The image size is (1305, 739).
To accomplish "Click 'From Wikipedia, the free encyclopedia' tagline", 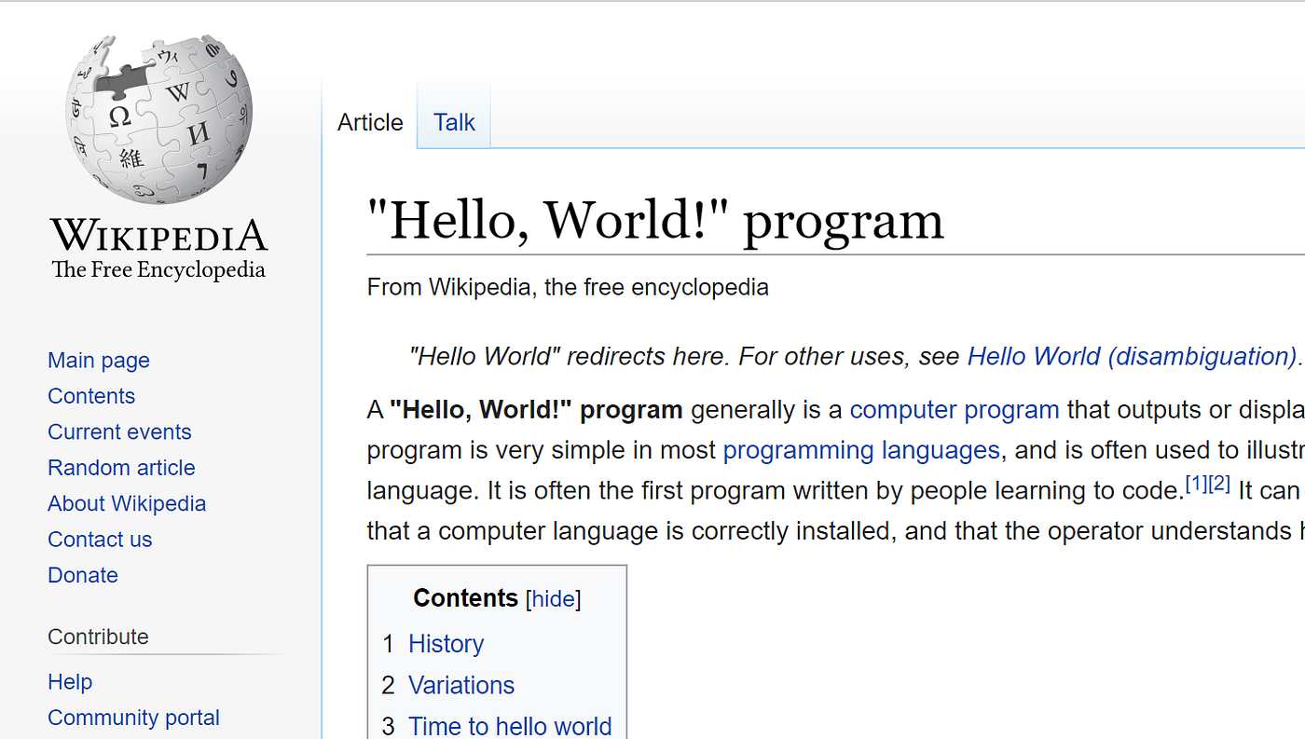I will [568, 287].
